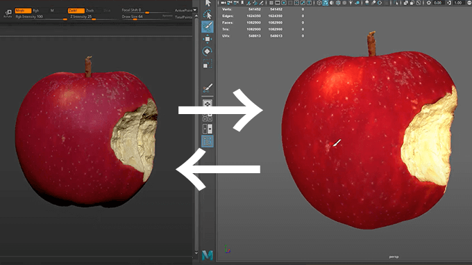Image resolution: width=472 pixels, height=265 pixels.
Task: Toggle textured display in viewport toolbar
Action: pos(344,3)
